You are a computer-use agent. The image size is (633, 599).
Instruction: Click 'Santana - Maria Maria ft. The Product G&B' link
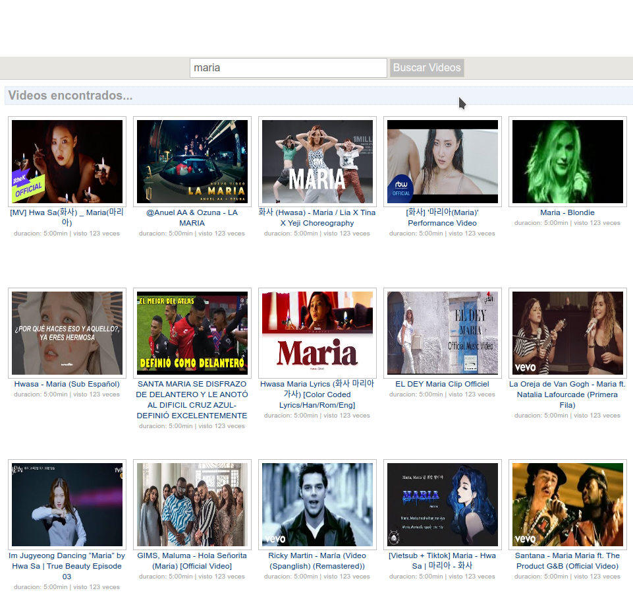(x=568, y=561)
